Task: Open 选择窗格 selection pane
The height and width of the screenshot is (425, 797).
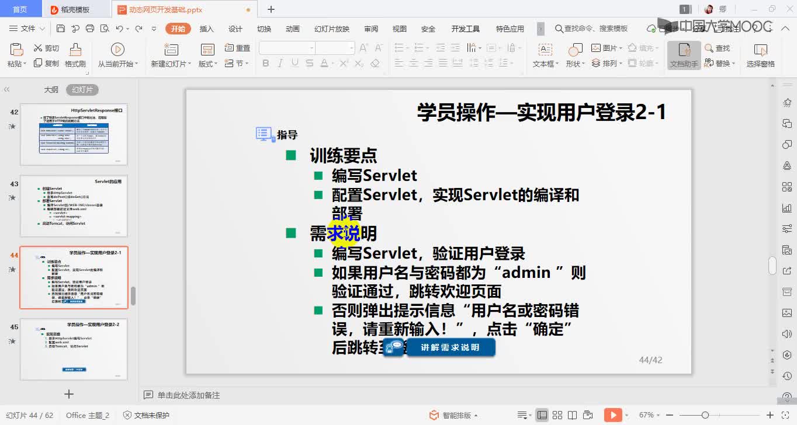Action: [760, 55]
